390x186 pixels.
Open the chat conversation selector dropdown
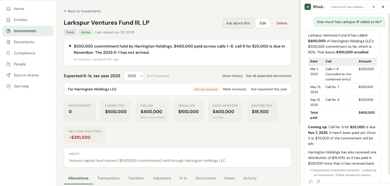coord(348,7)
